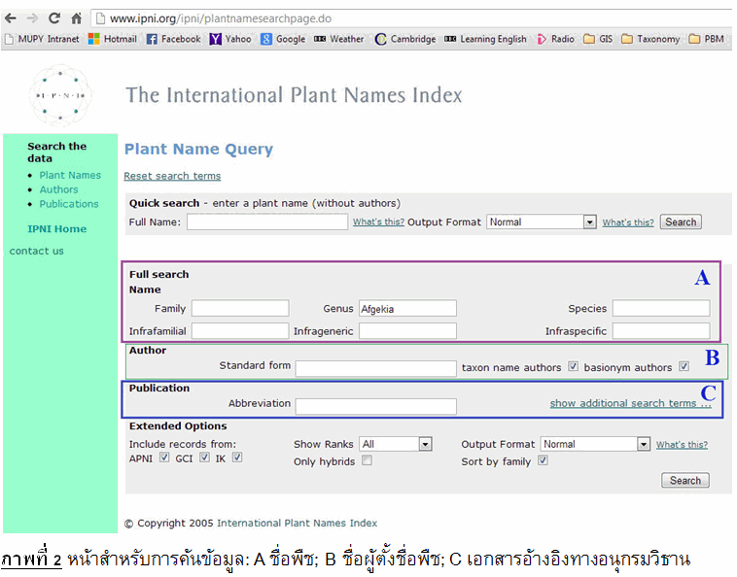Open Authors in the sidebar
The image size is (737, 577).
coord(58,189)
